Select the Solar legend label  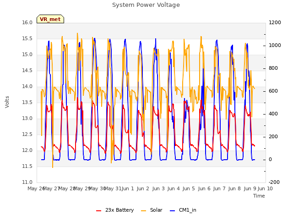click(x=156, y=210)
